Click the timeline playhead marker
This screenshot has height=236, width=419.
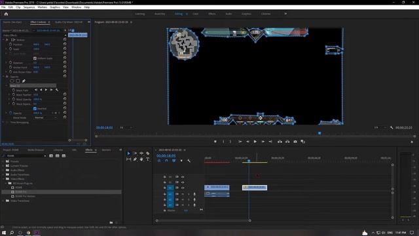click(249, 161)
